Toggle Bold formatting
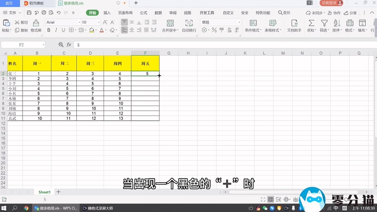377x212 pixels. tap(49, 31)
